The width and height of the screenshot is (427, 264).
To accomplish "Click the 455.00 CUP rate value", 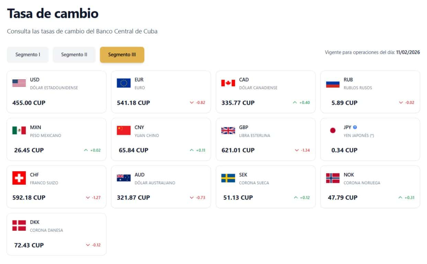I will pyautogui.click(x=29, y=103).
